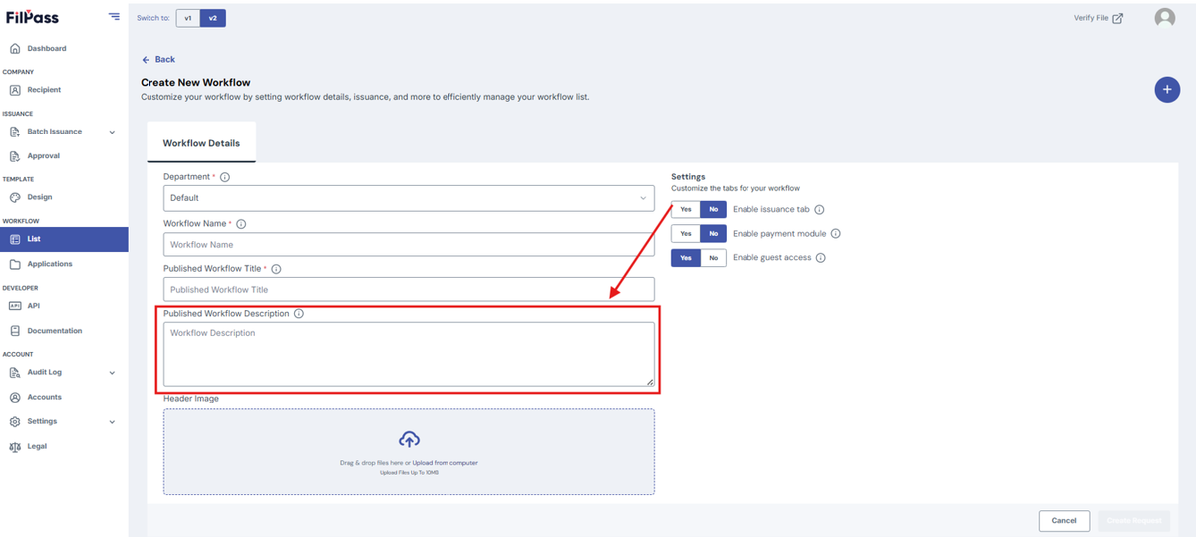Click Upload from computer link
The width and height of the screenshot is (1196, 537).
tap(446, 463)
